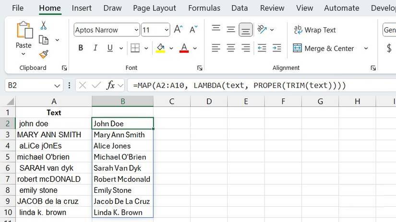
Task: Align text left
Action: tap(216, 48)
